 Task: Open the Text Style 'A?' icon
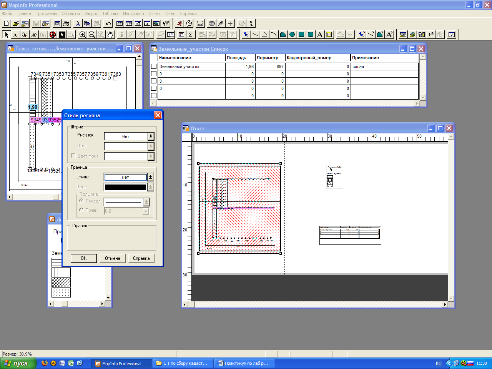click(x=389, y=35)
